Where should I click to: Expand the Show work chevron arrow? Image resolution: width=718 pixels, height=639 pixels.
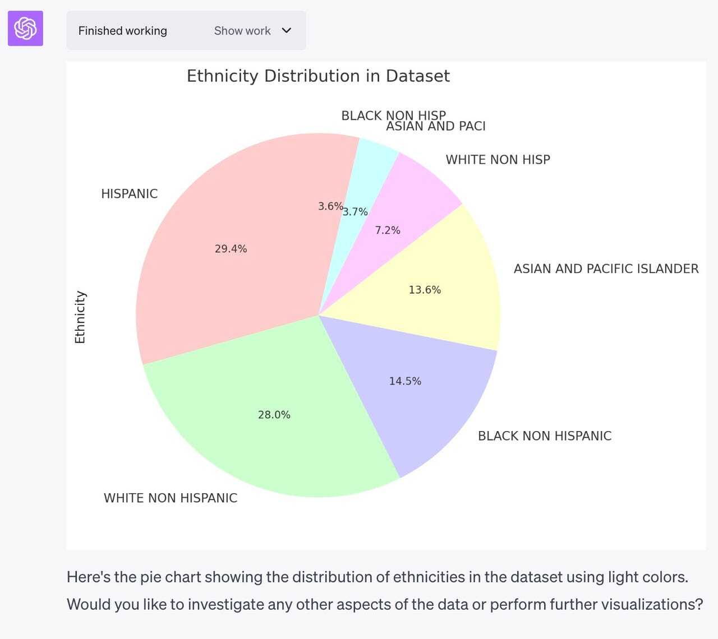[x=287, y=30]
